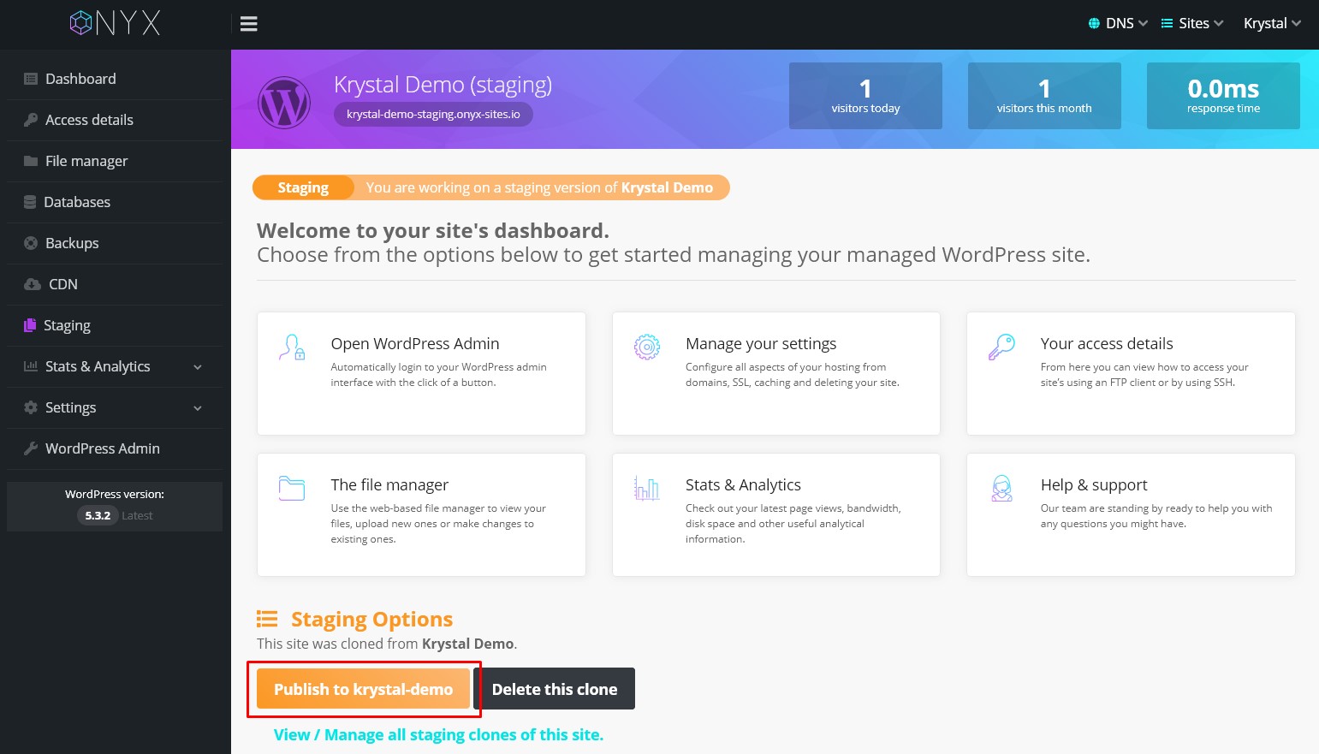Open the Open WordPress Admin card title

coord(415,343)
